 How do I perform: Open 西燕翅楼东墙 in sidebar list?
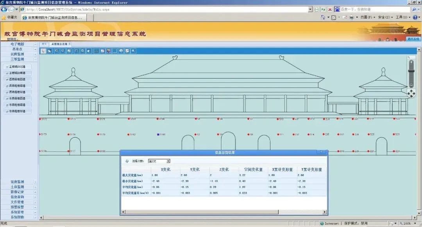tap(17, 92)
